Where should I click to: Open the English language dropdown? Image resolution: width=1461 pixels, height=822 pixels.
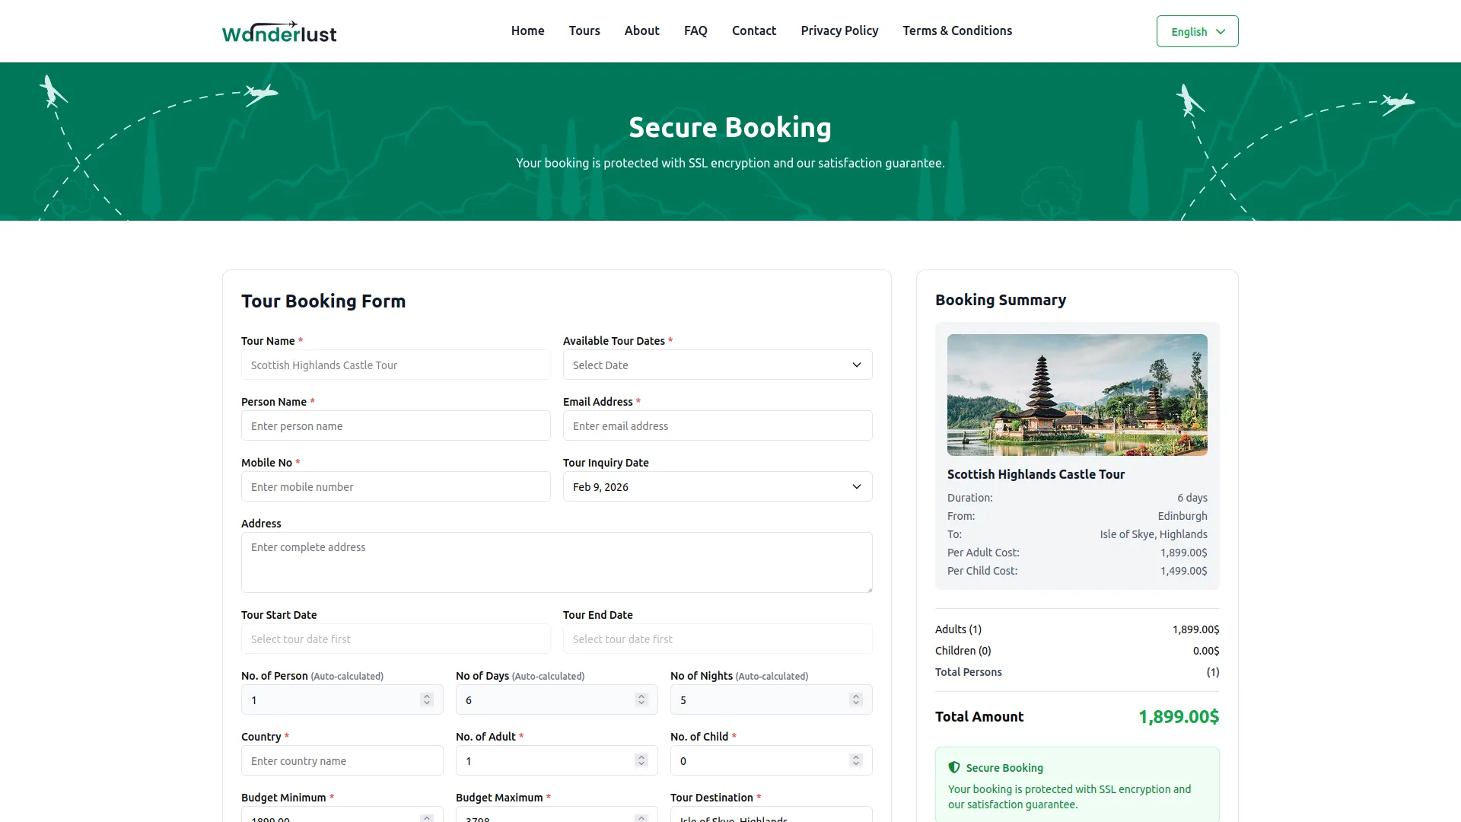click(1197, 31)
